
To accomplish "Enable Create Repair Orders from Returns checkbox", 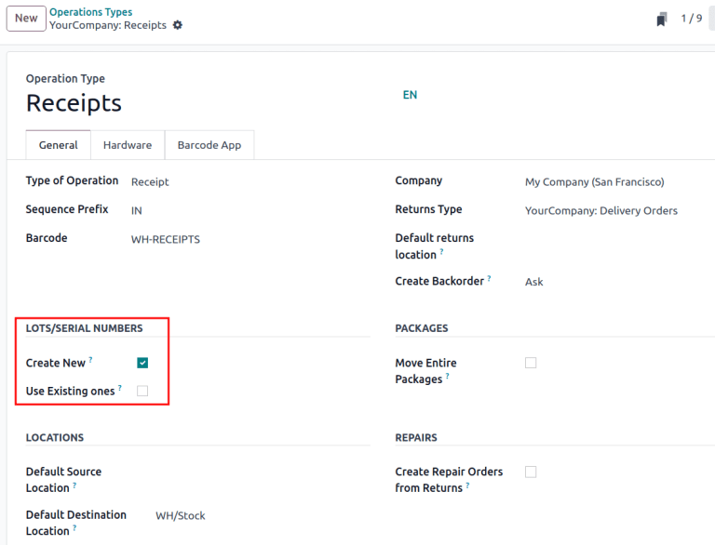I will click(531, 472).
